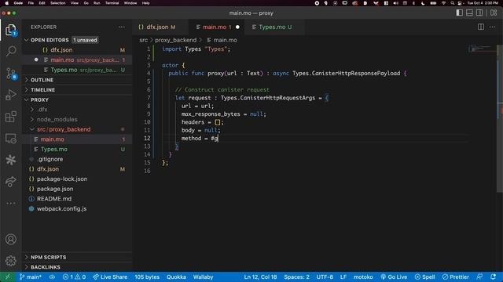This screenshot has width=503, height=282.
Task: Expand Backlinks section
Action: [77, 267]
